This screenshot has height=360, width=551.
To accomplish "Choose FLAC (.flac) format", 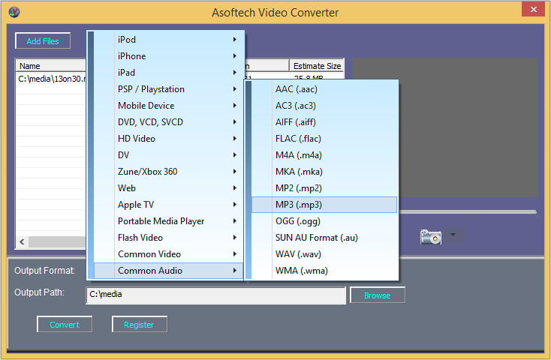I will coord(324,139).
